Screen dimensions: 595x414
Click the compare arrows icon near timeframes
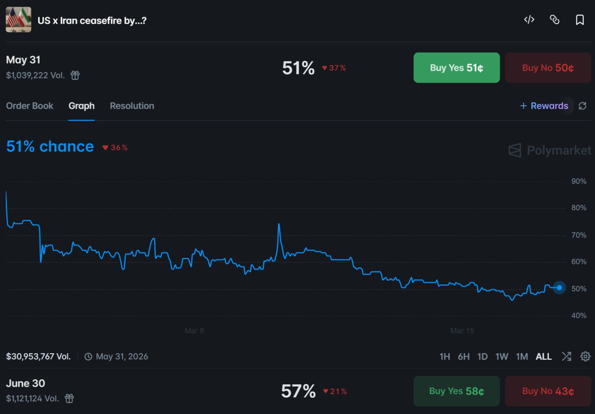click(567, 356)
